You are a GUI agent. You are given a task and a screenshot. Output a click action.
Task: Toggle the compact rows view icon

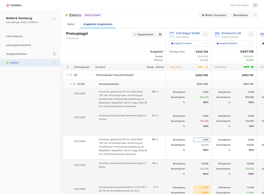[x=160, y=34]
